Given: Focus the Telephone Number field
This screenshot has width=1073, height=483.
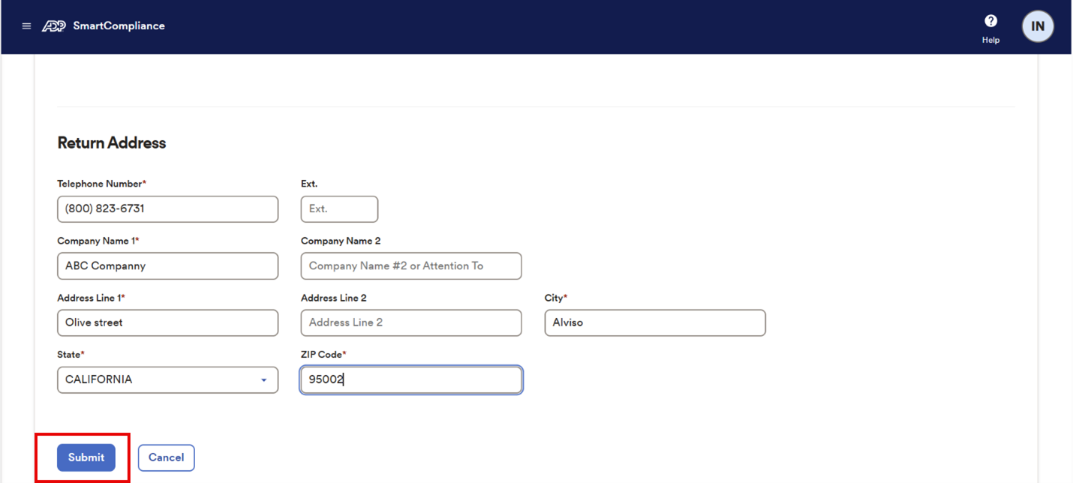Looking at the screenshot, I should (167, 209).
